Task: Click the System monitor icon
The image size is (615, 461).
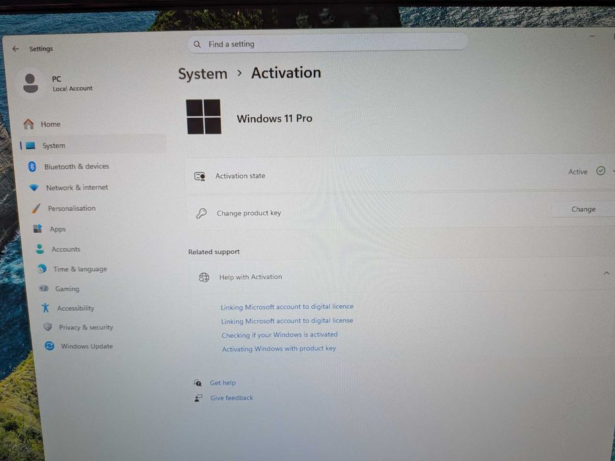Action: point(30,146)
